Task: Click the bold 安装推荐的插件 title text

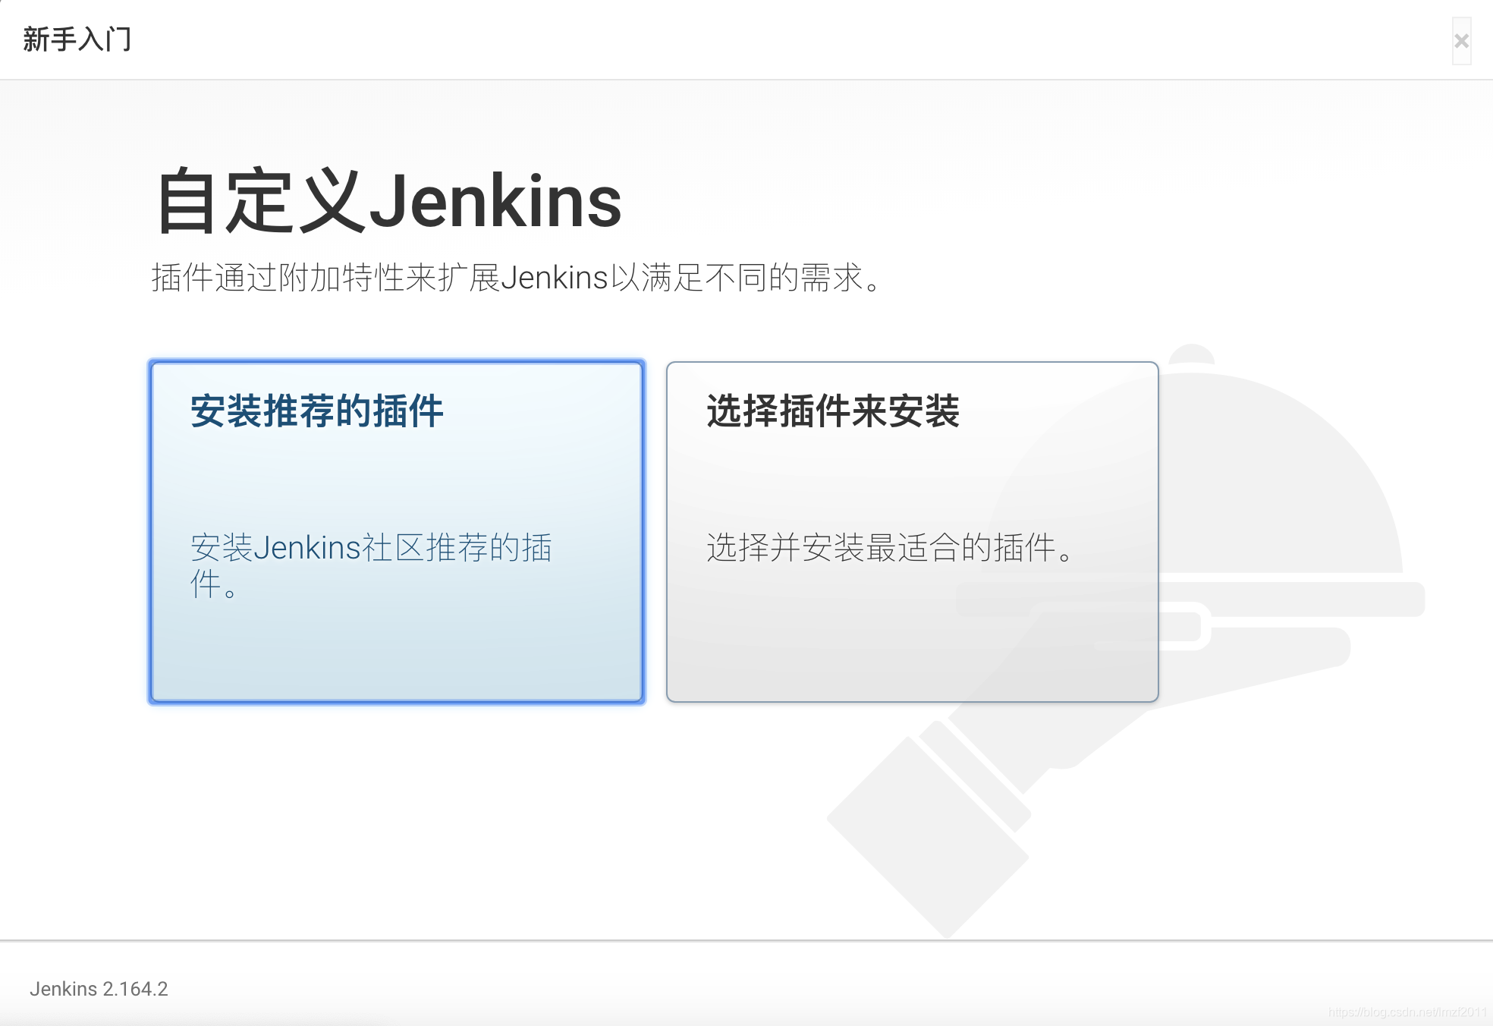Action: click(316, 411)
